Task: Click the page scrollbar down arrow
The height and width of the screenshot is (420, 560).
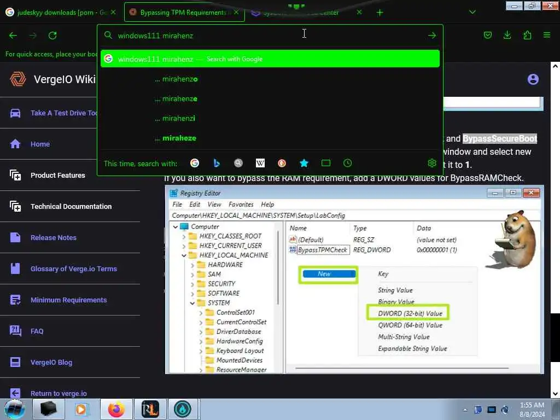Action: [x=555, y=394]
